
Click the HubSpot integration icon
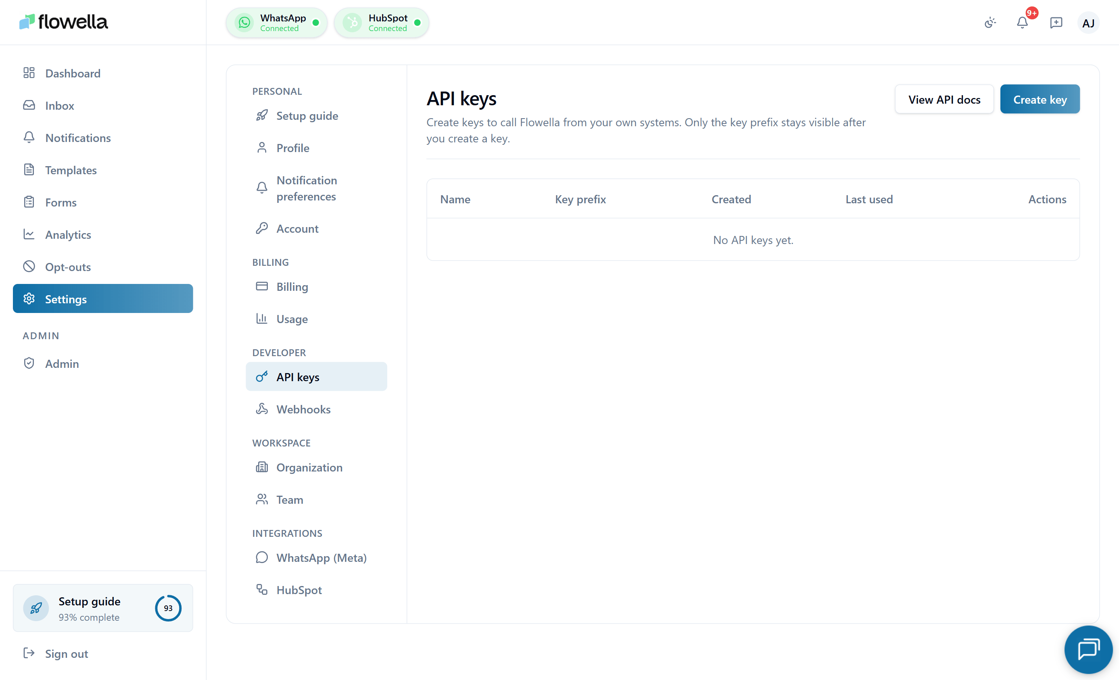262,589
